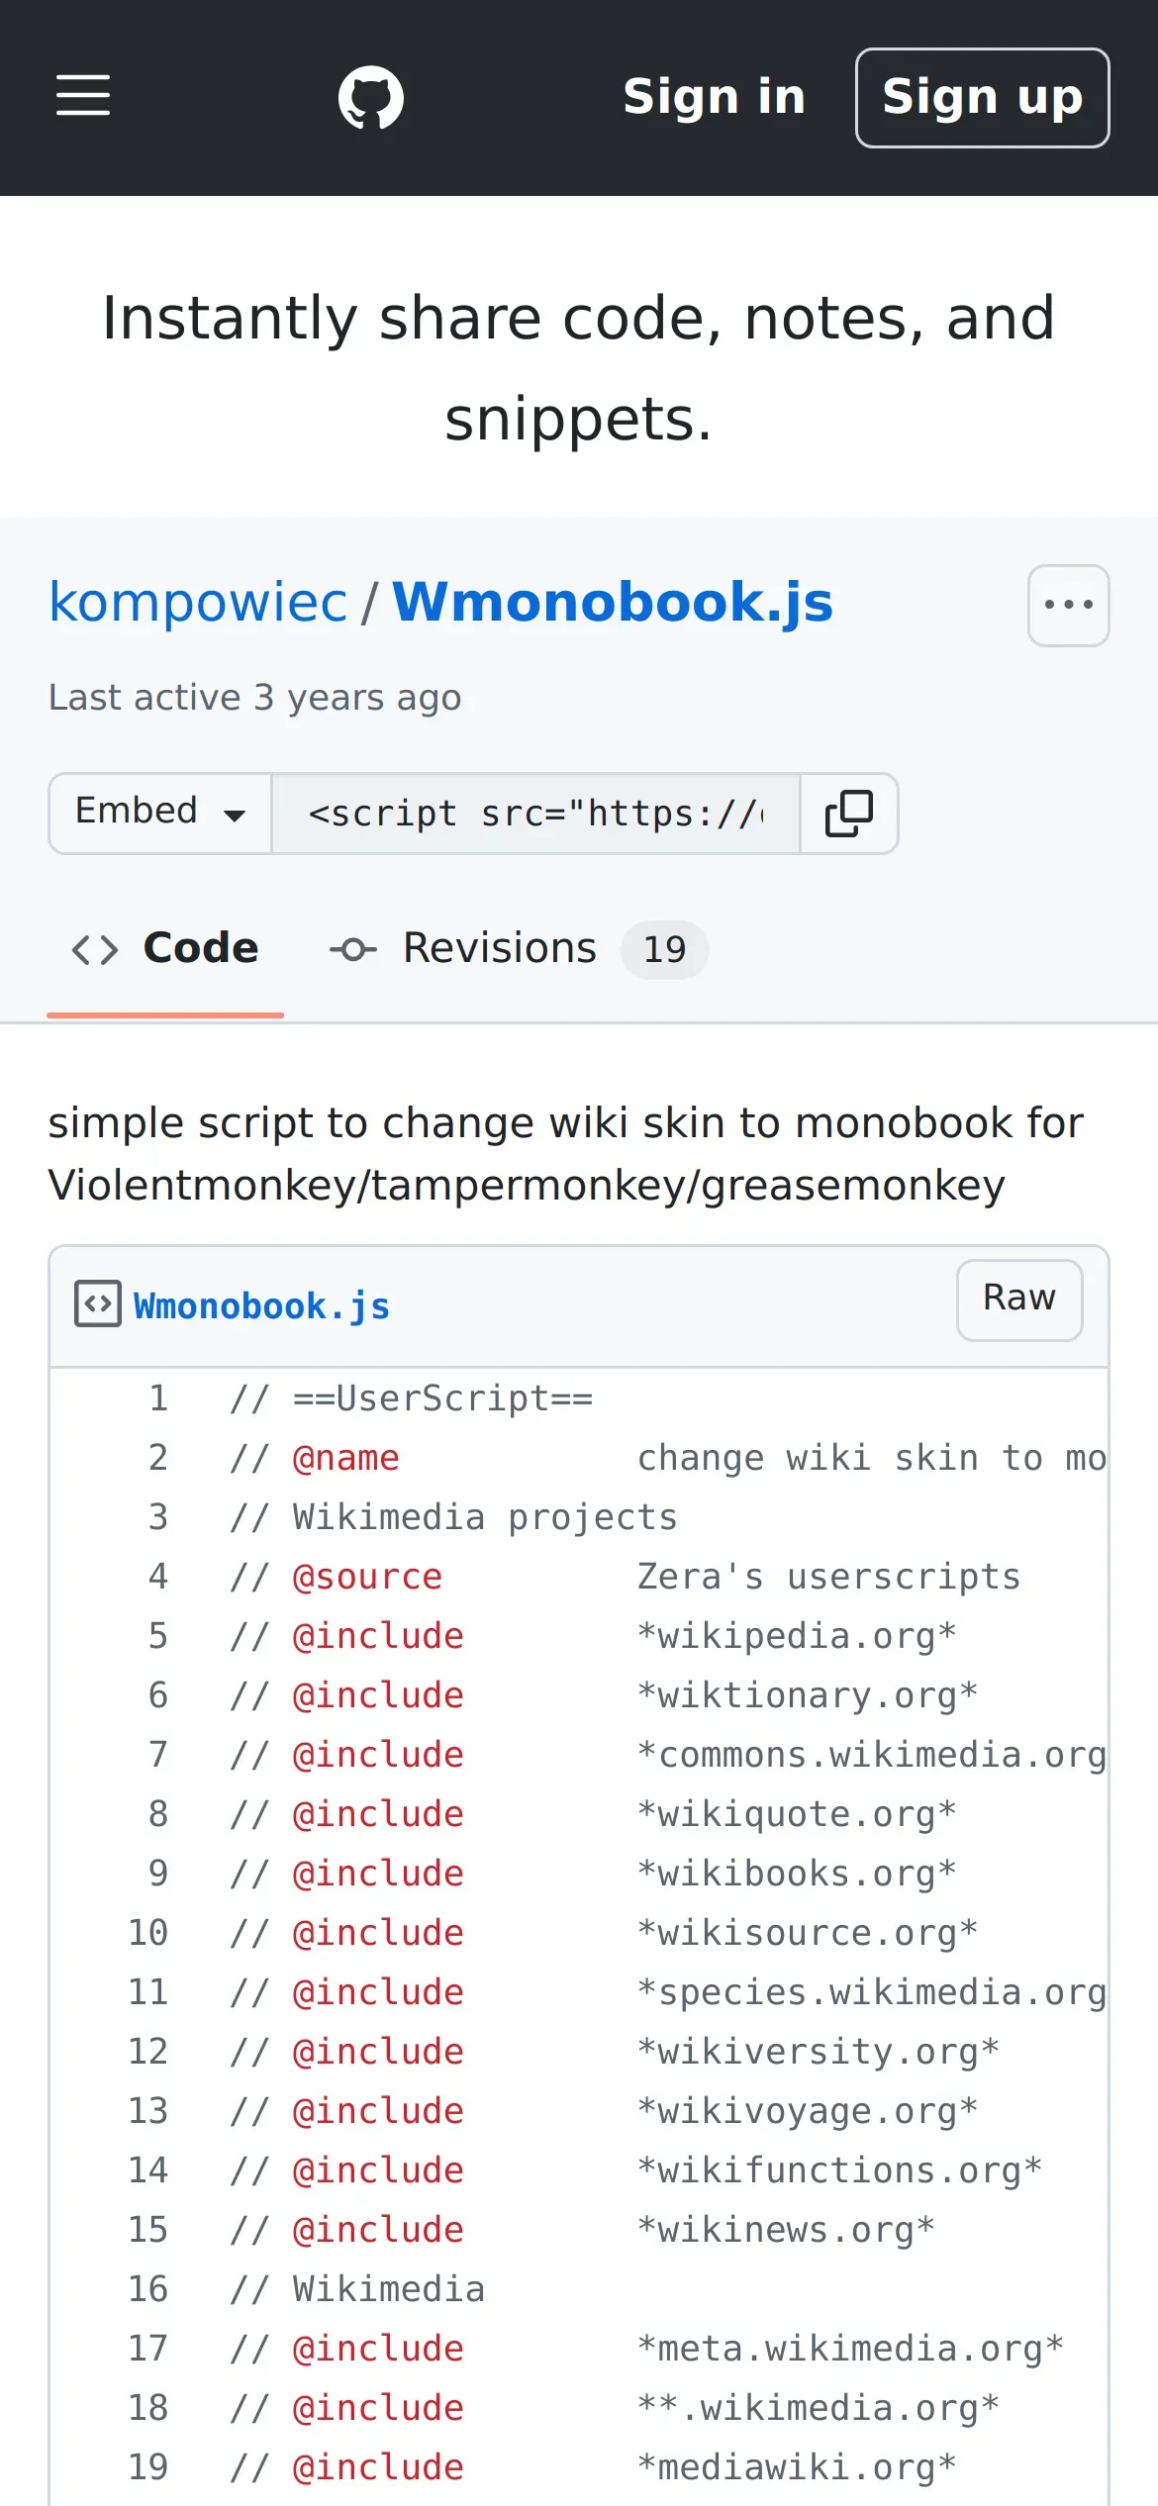Expand the Embed dropdown
The height and width of the screenshot is (2506, 1158).
point(160,814)
